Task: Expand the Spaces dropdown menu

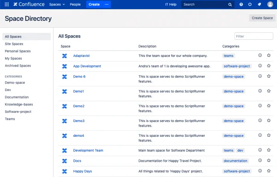Action: [x=57, y=5]
